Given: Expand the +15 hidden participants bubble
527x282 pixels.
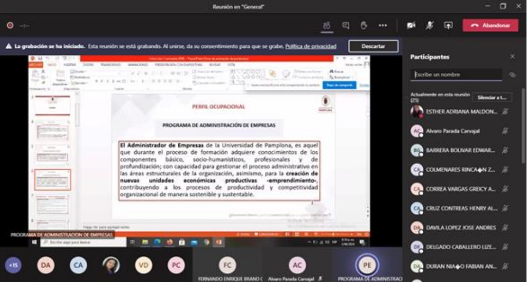Looking at the screenshot, I should click(x=13, y=265).
